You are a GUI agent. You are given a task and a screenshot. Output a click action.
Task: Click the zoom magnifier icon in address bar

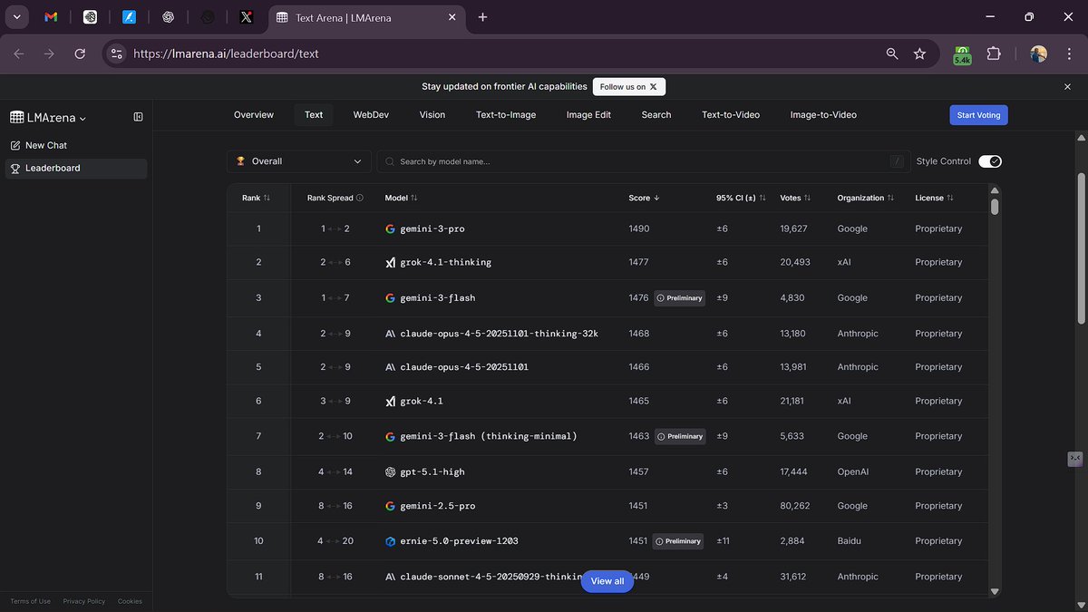[892, 53]
